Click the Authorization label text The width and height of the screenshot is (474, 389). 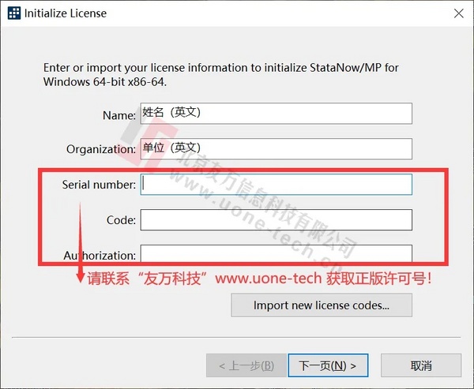click(x=100, y=256)
